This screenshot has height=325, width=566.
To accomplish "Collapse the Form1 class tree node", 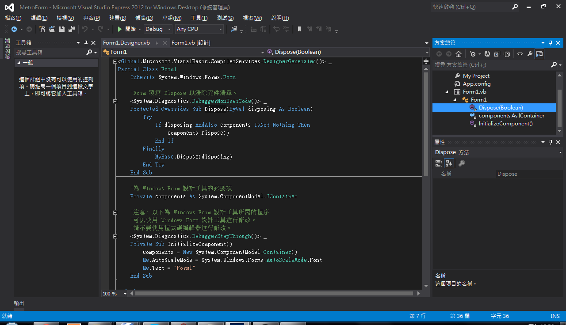I will click(x=455, y=100).
